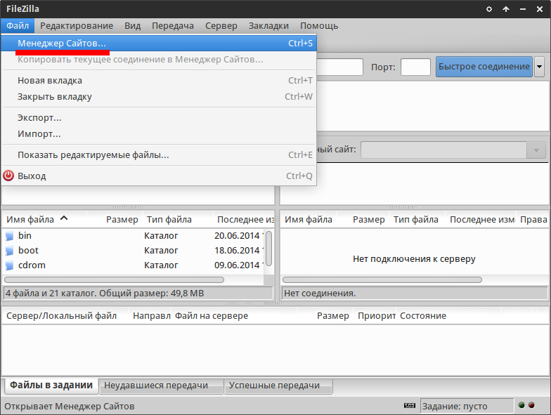Select the bin folder row
The image size is (551, 415).
134,236
